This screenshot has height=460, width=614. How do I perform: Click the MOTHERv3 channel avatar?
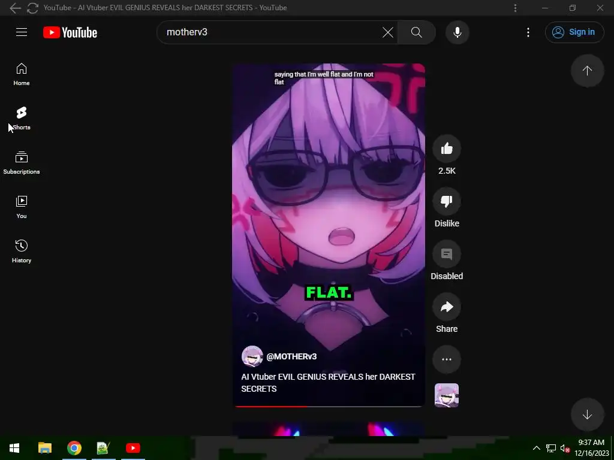pyautogui.click(x=252, y=356)
